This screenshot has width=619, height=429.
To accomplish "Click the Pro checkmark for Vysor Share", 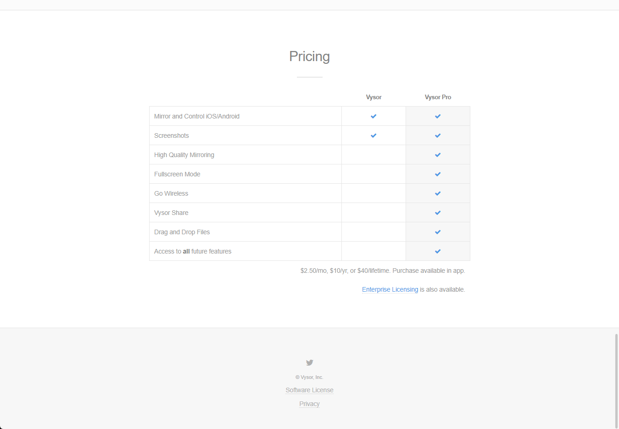I will pos(438,213).
